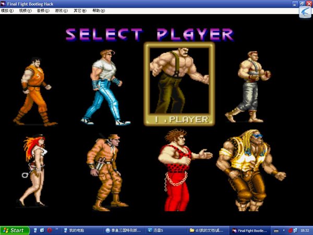Click the application icon in title bar

(x=3, y=4)
